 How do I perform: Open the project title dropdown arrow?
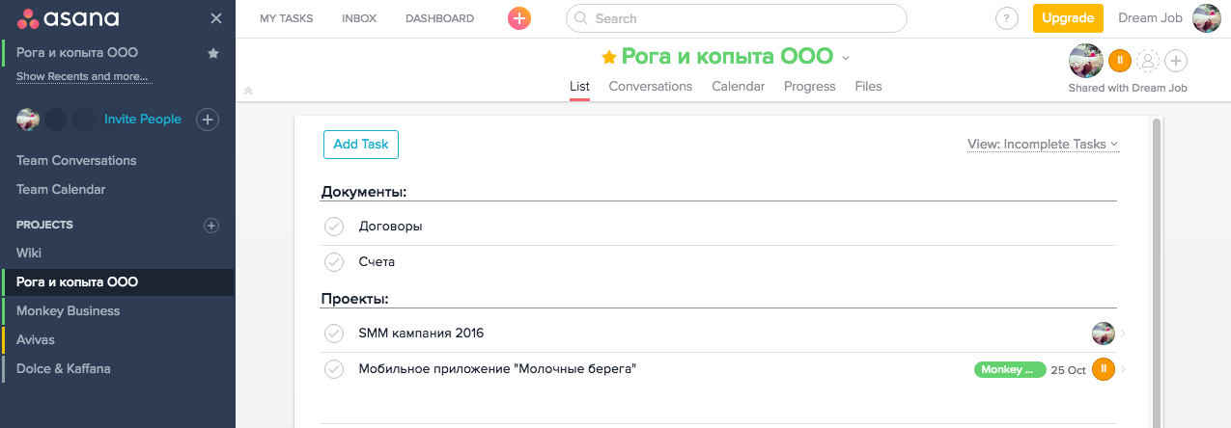846,58
